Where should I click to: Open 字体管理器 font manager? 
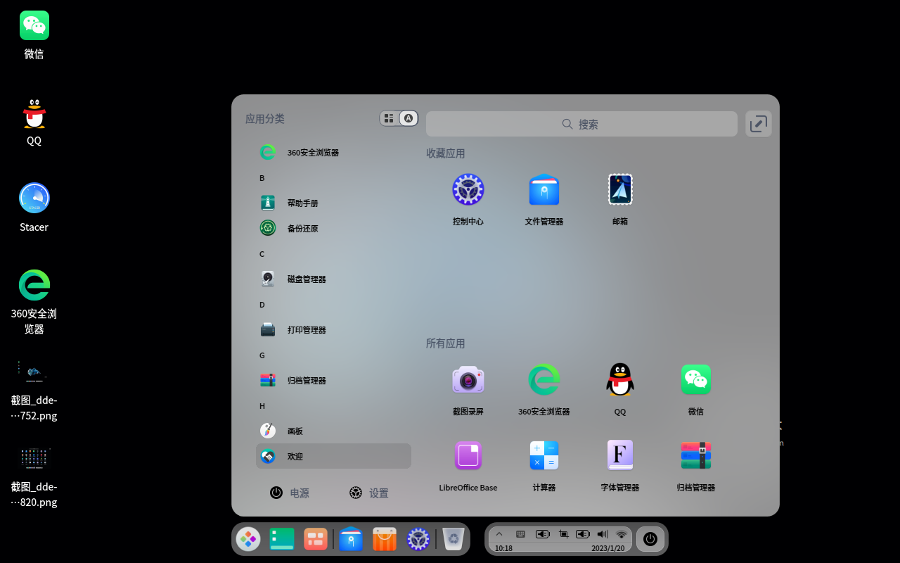tap(619, 455)
